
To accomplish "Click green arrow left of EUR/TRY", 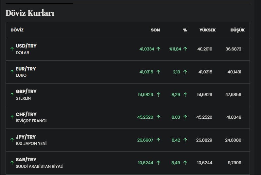I will click(x=12, y=71).
